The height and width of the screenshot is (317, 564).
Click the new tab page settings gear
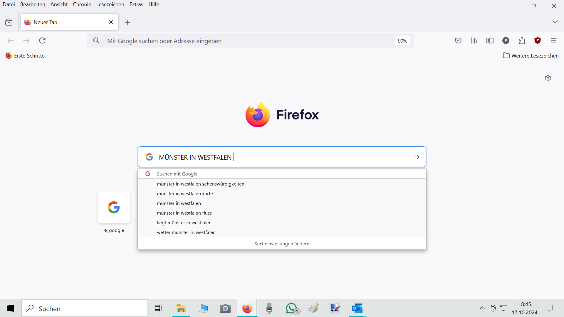click(x=548, y=78)
